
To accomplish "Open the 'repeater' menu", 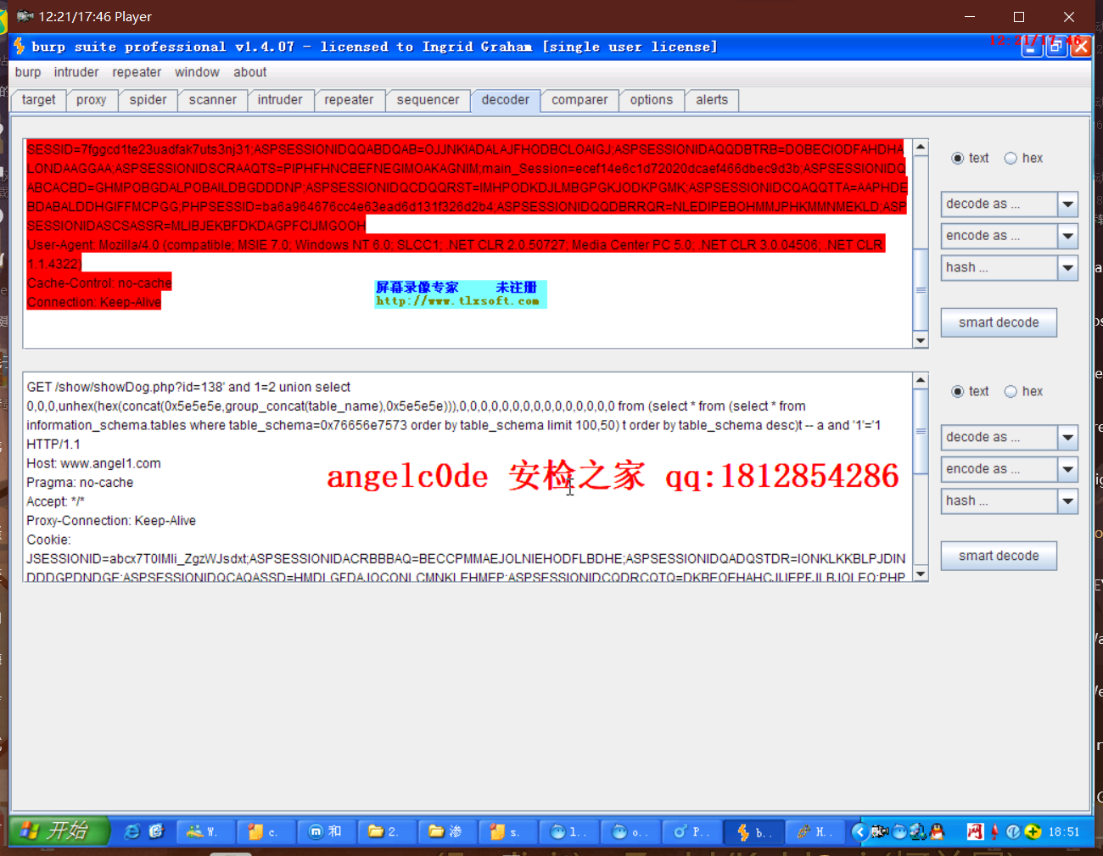I will 137,72.
